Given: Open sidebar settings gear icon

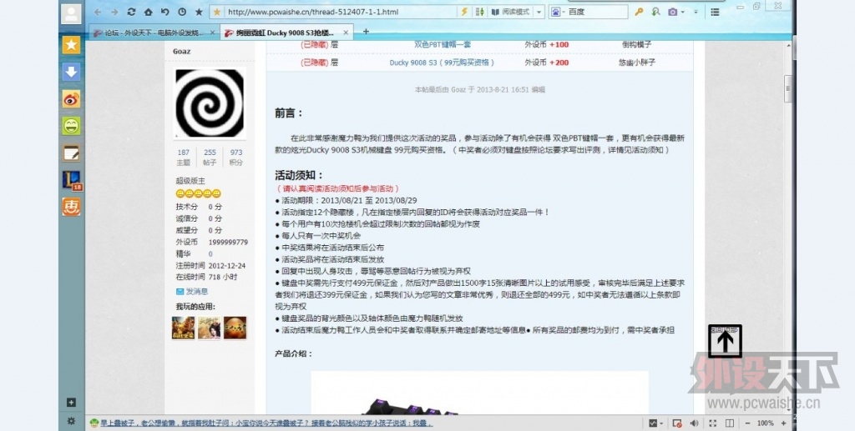Looking at the screenshot, I should [x=71, y=421].
